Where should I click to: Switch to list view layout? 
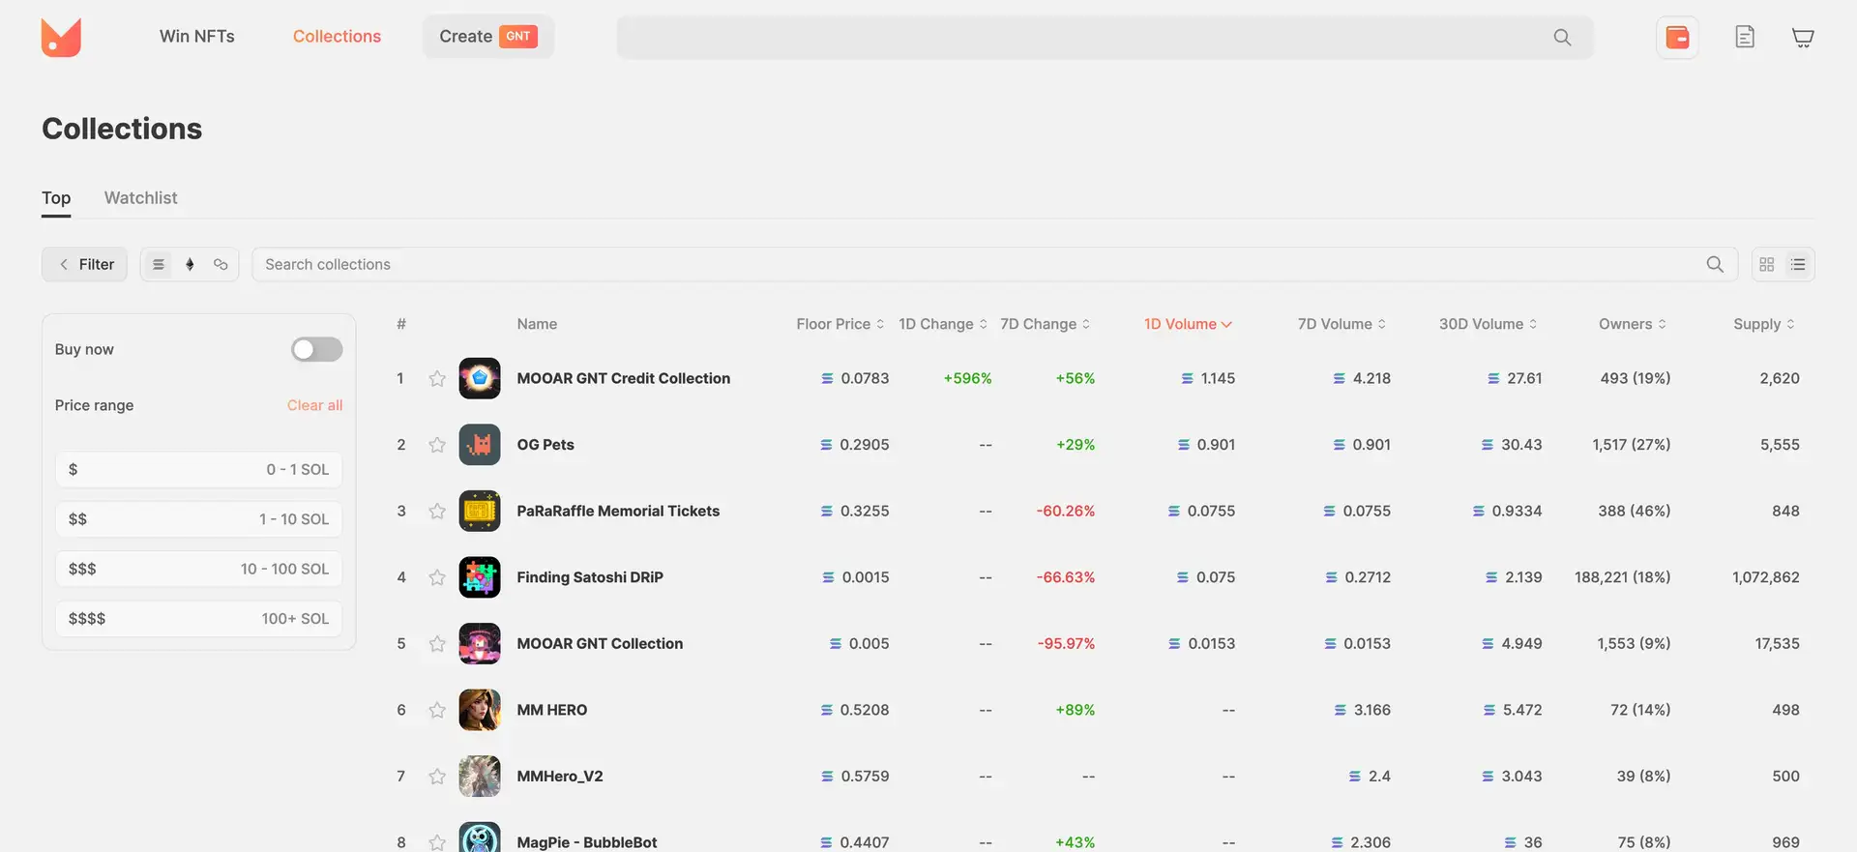pos(1798,264)
